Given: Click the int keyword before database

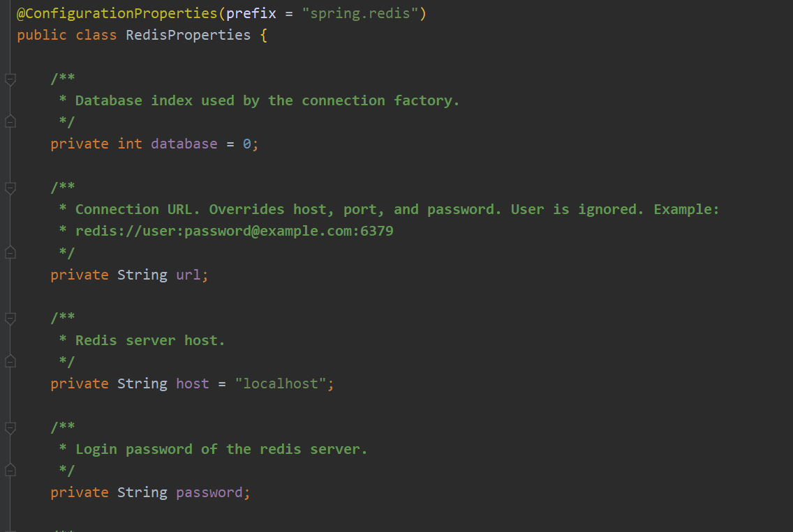Looking at the screenshot, I should pyautogui.click(x=130, y=144).
